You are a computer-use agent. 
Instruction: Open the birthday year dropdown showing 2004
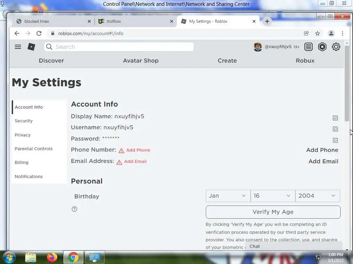317,196
